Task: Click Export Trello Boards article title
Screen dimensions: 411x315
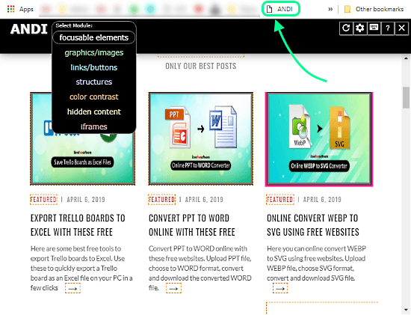Action: (78, 225)
